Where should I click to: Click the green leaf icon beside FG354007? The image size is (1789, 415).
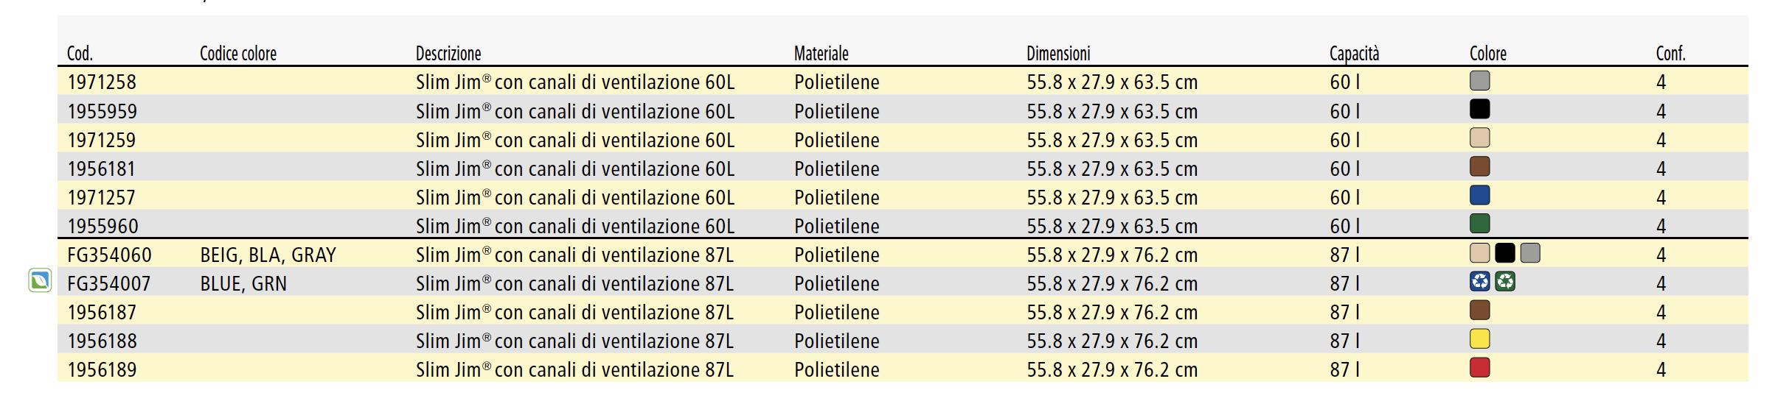40,280
